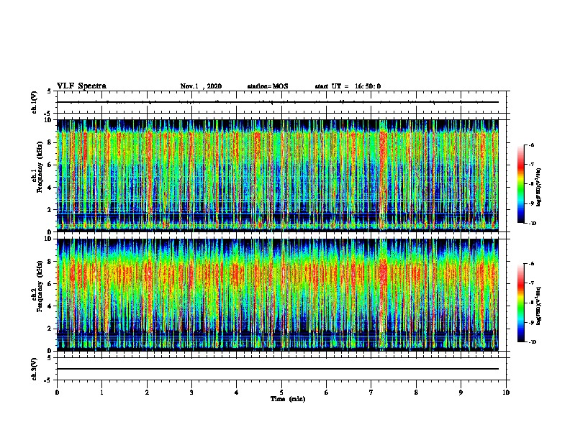Click the ch.2 spectrogram color scale bar
The height and width of the screenshot is (440, 570).
tap(521, 303)
